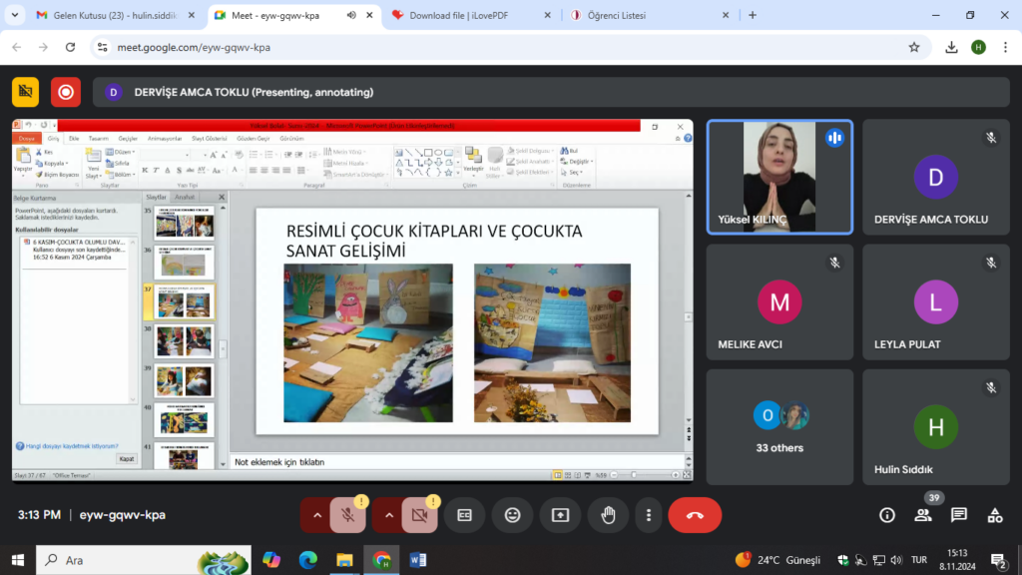This screenshot has height=575, width=1022.
Task: Toggle captions button in Meet
Action: pos(464,515)
